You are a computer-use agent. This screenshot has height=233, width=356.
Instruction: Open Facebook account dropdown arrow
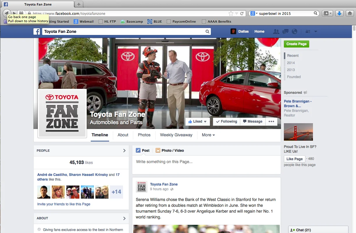pyautogui.click(x=316, y=31)
